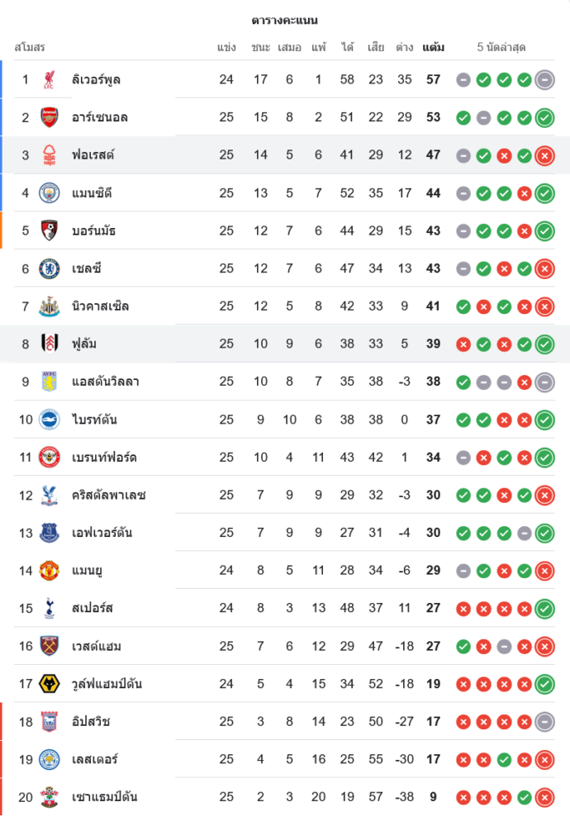570x826 pixels.
Task: Click the Tottenham Spurs crest icon
Action: (x=50, y=609)
